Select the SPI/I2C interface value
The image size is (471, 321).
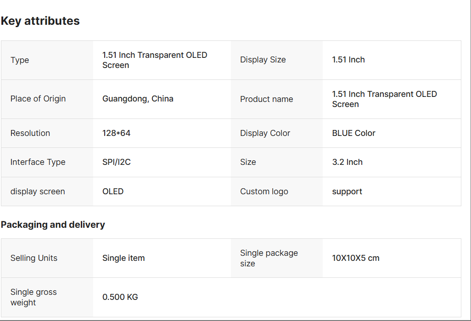coord(116,162)
